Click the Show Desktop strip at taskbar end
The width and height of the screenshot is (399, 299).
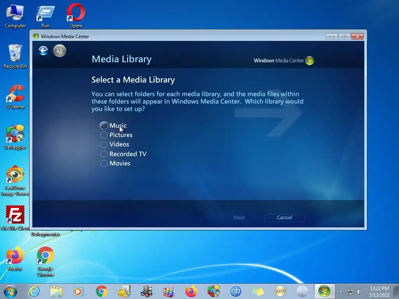click(x=396, y=291)
